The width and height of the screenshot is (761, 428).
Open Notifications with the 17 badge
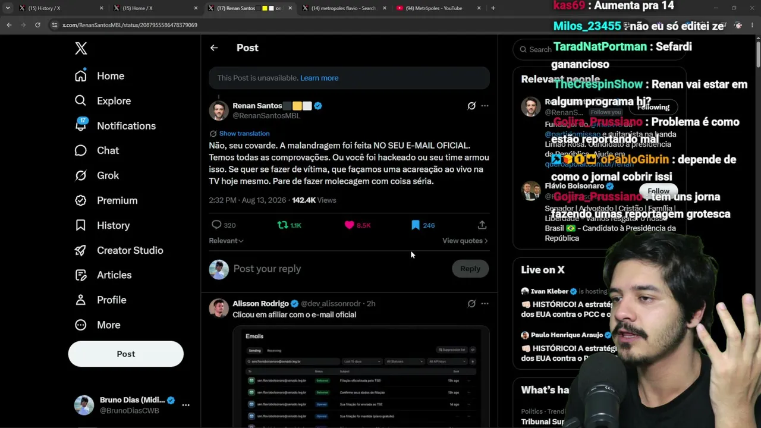tap(115, 126)
